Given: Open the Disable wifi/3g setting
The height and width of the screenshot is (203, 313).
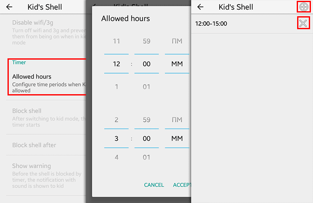Looking at the screenshot, I should point(47,32).
